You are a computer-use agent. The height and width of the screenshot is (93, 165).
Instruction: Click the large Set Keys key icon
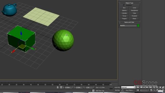click(x=111, y=89)
